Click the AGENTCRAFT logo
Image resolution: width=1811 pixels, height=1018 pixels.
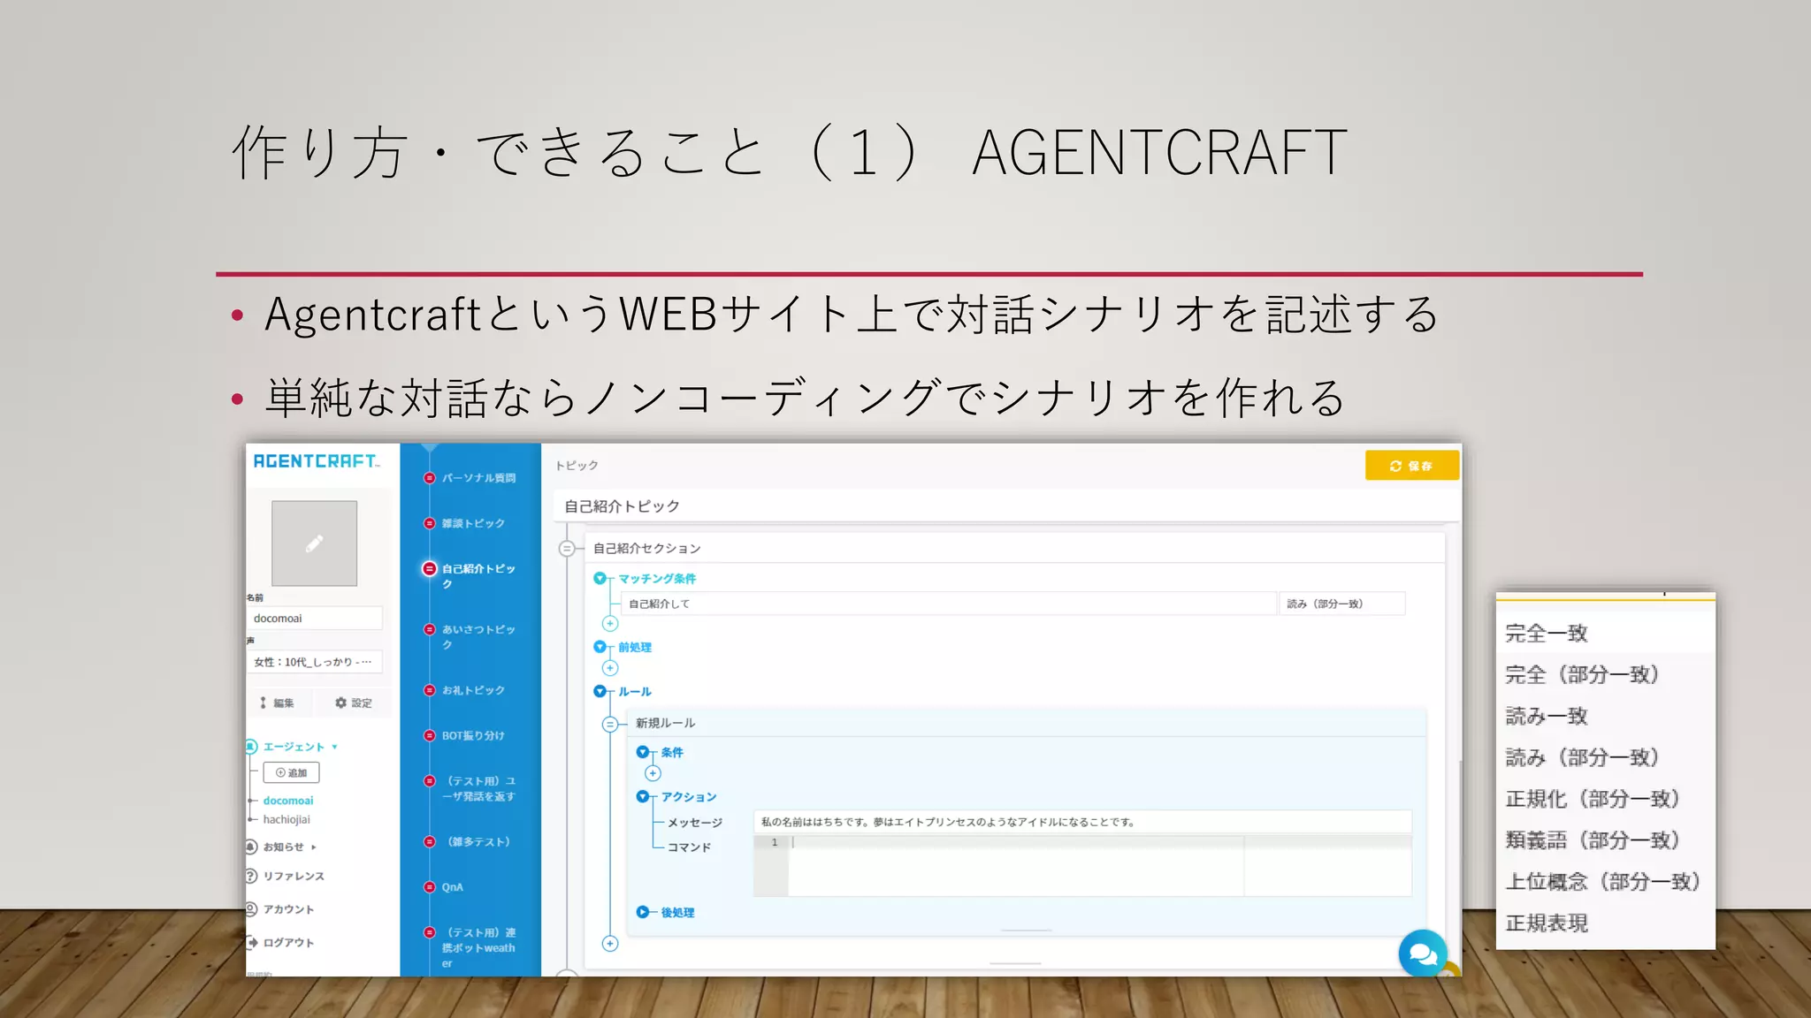pyautogui.click(x=316, y=461)
